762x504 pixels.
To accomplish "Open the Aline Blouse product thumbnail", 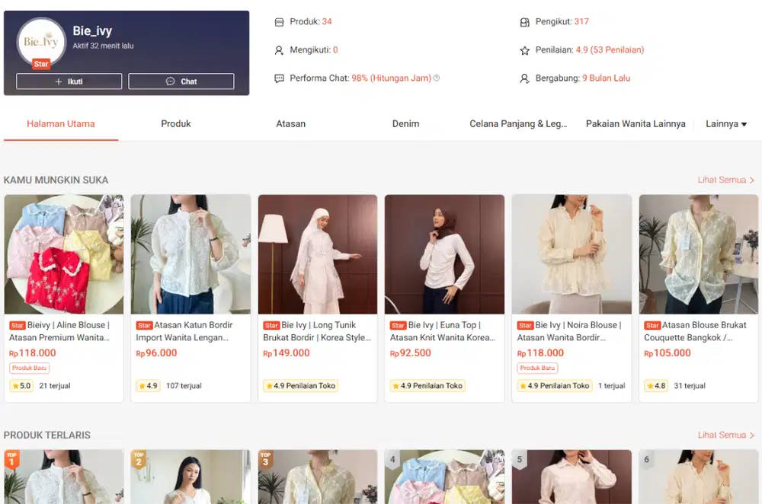I will [x=64, y=254].
